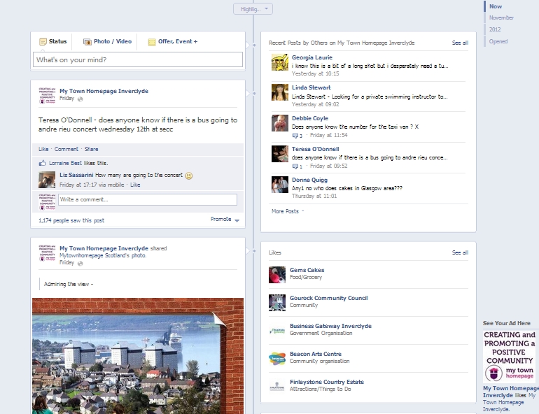Open the Gems Cakes page
The image size is (539, 414).
pyautogui.click(x=307, y=270)
